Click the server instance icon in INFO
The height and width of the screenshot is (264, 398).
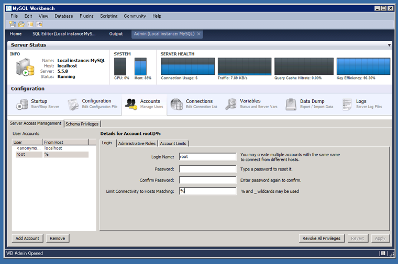(25, 67)
